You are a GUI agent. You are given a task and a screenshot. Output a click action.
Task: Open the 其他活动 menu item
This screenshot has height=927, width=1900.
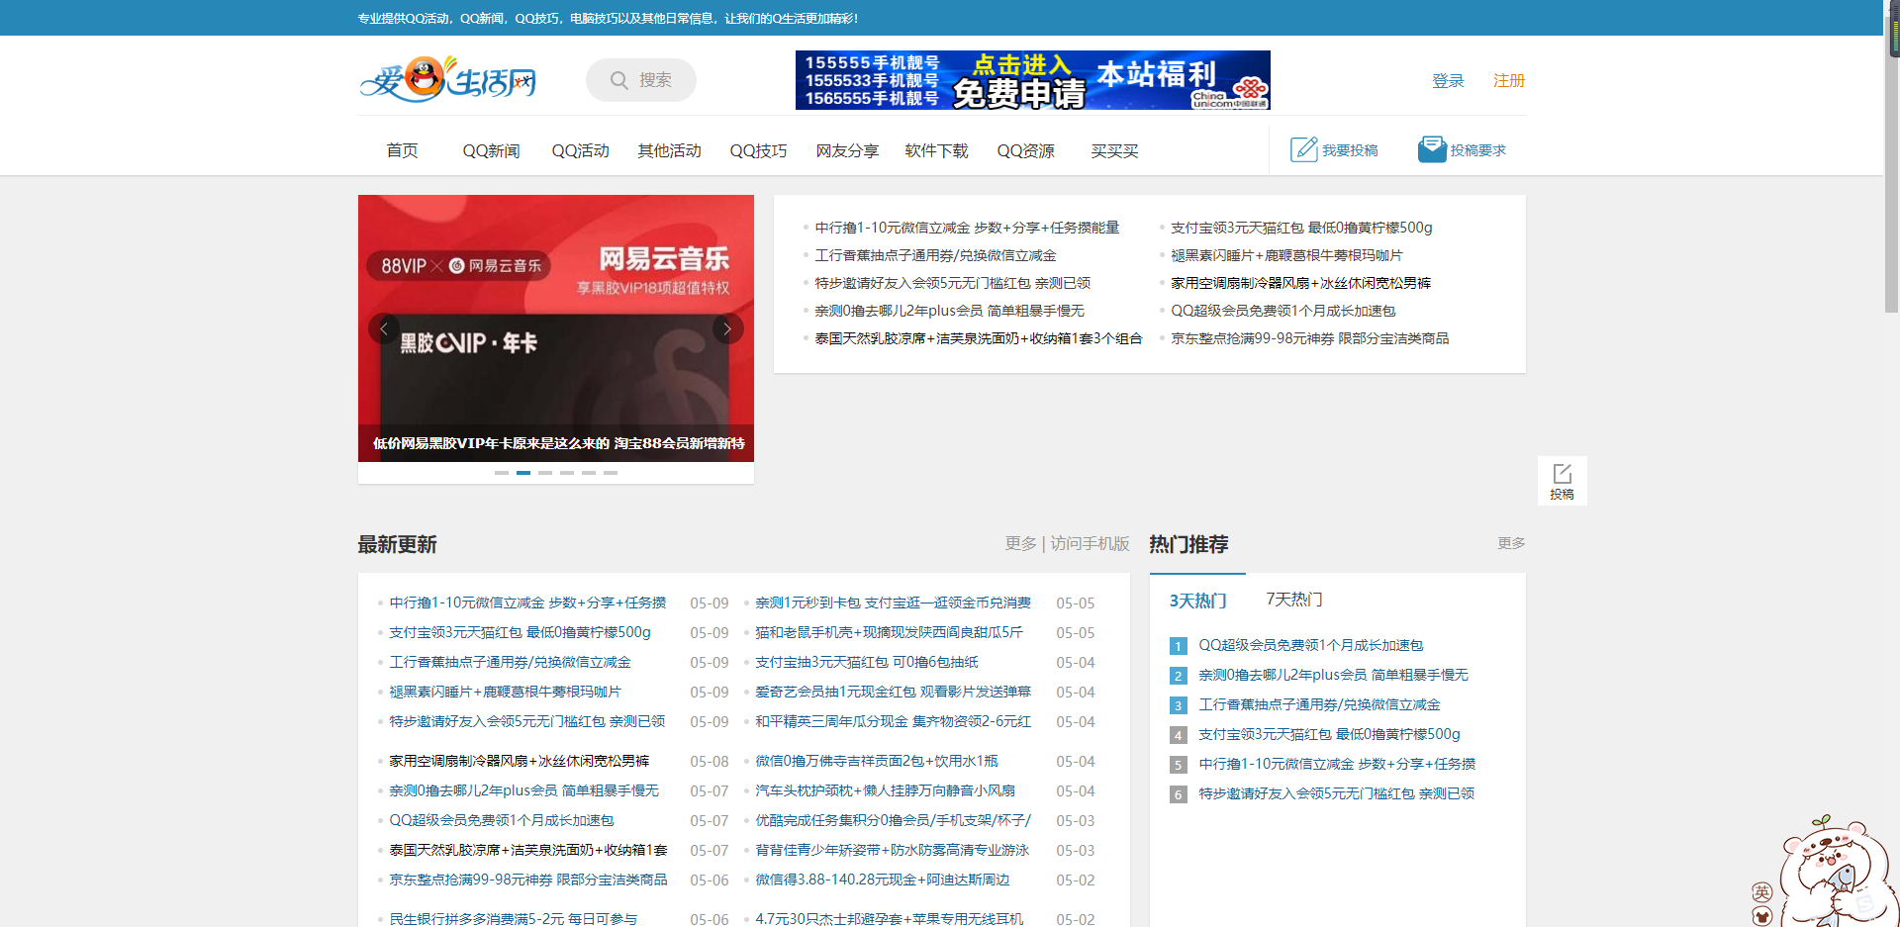[x=669, y=150]
